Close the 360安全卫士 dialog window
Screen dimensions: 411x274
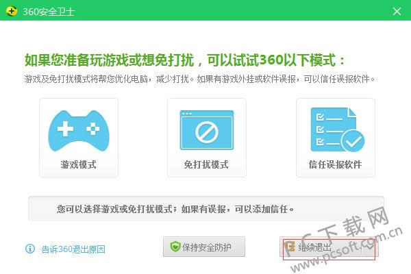(397, 11)
